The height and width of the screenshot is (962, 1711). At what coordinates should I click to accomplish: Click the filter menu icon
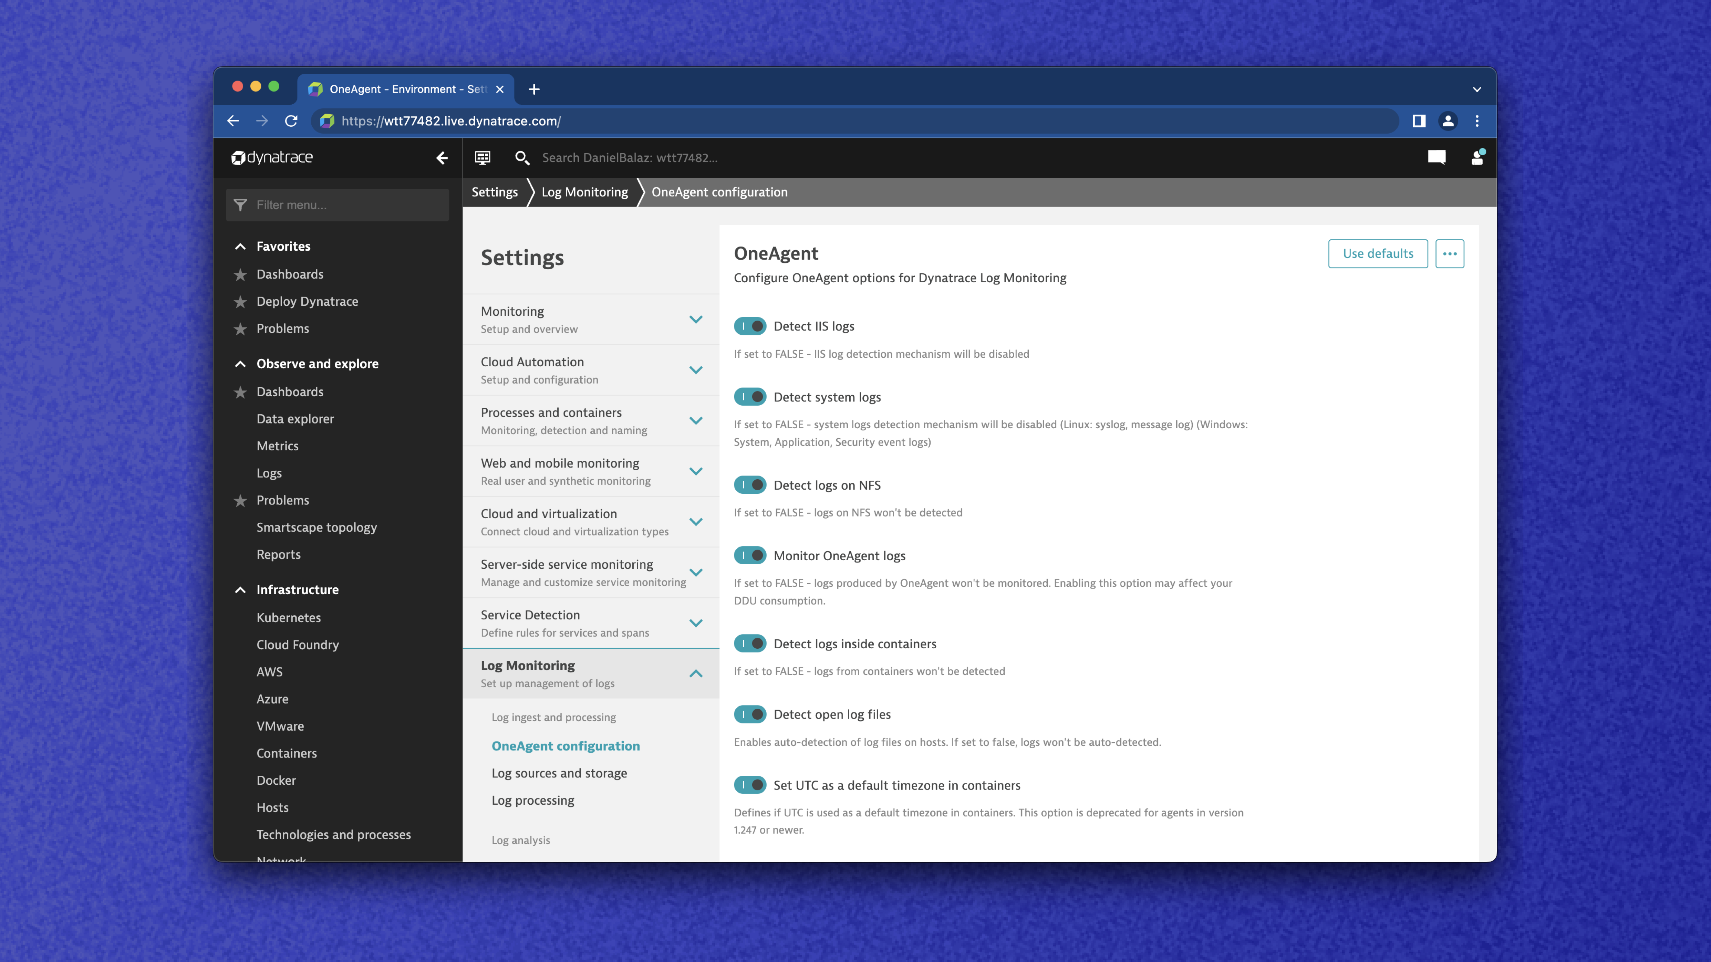240,205
